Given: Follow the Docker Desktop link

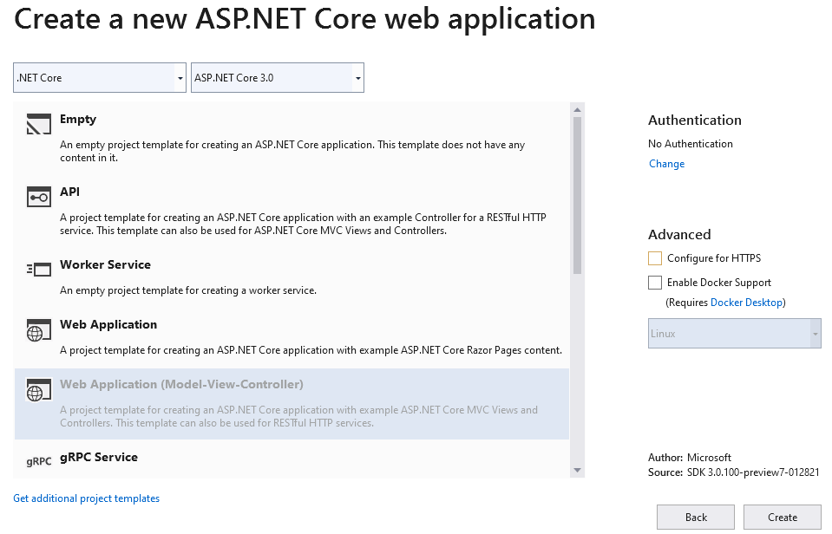Looking at the screenshot, I should point(746,303).
